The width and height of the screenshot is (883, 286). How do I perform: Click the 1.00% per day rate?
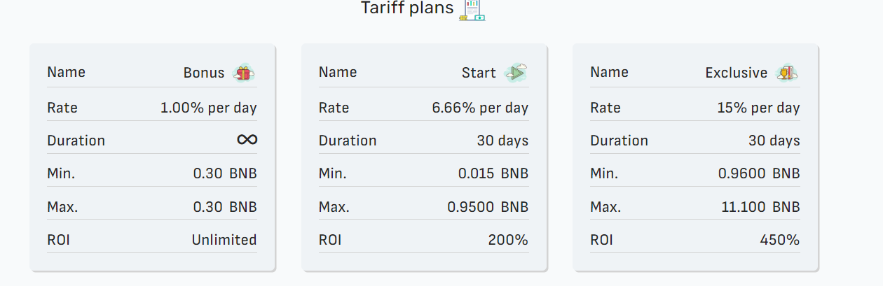(208, 108)
